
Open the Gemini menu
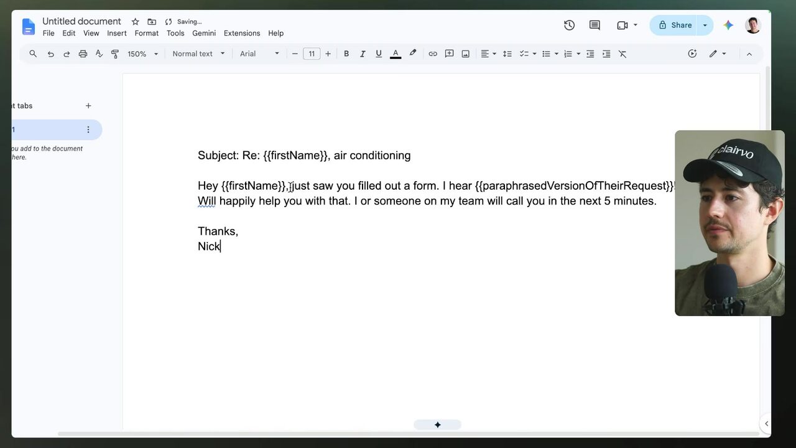tap(204, 33)
